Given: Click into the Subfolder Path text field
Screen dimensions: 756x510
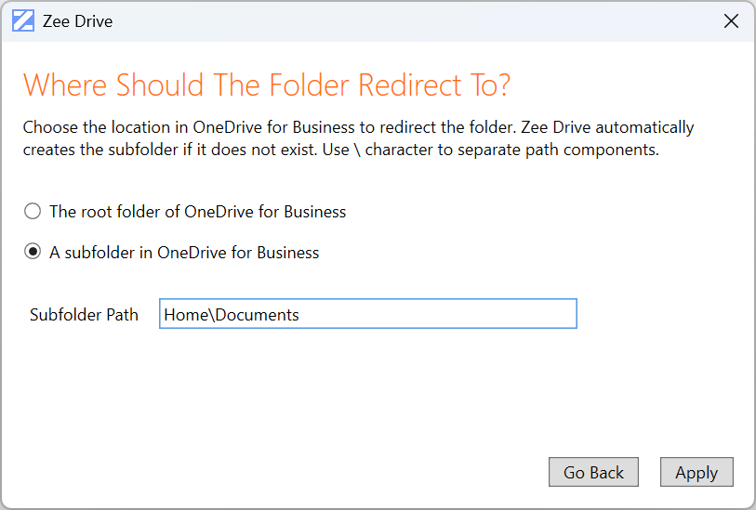Looking at the screenshot, I should click(367, 314).
